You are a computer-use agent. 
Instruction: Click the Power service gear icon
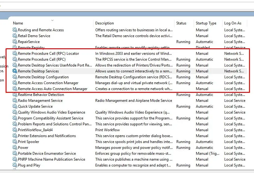(x=15, y=147)
